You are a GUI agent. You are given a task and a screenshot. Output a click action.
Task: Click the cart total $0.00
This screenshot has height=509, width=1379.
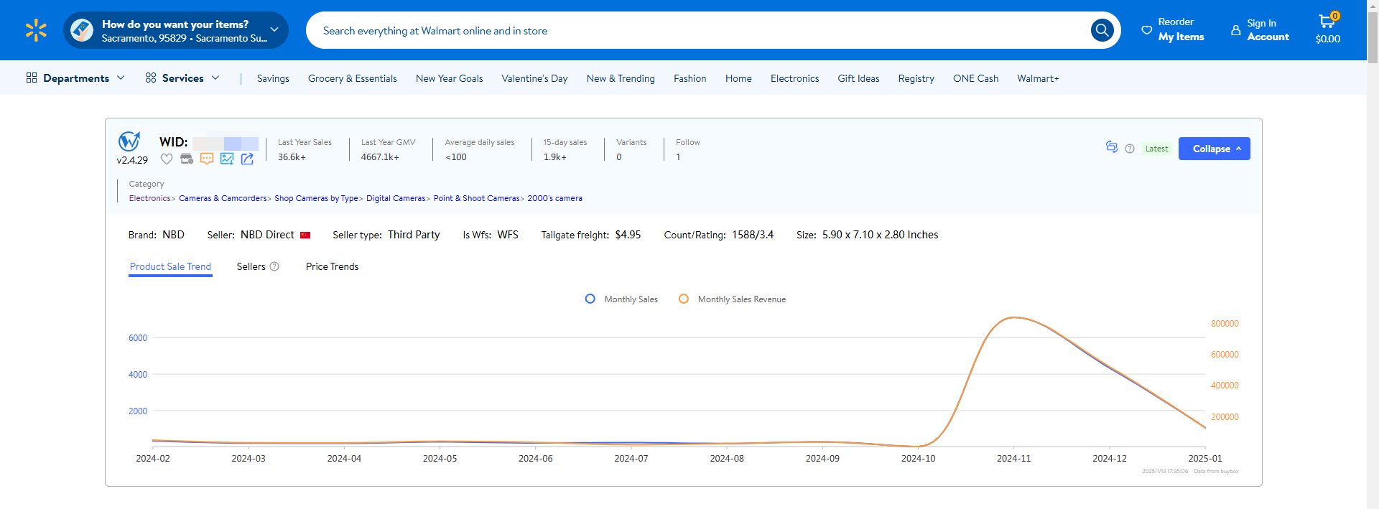(x=1327, y=39)
